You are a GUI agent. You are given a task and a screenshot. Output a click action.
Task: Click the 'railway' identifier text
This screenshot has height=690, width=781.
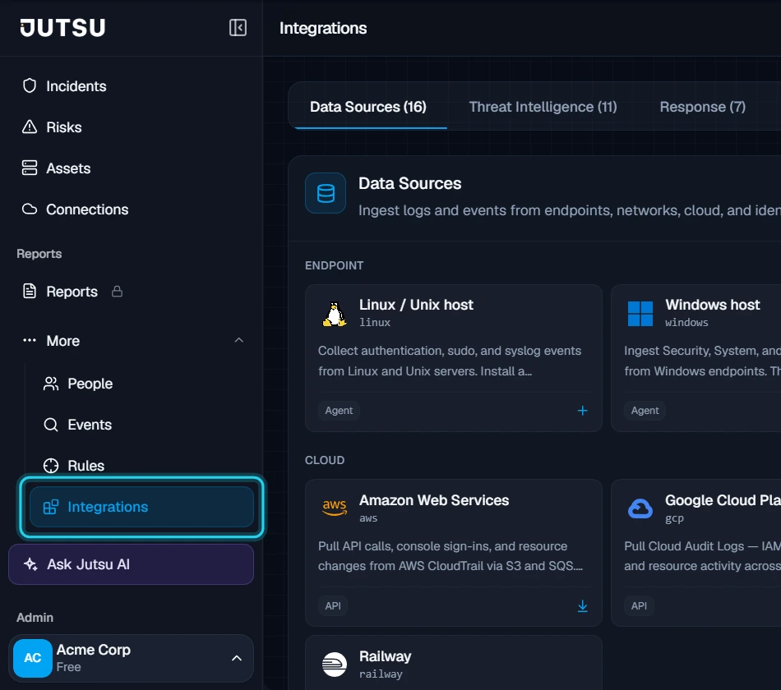click(381, 674)
